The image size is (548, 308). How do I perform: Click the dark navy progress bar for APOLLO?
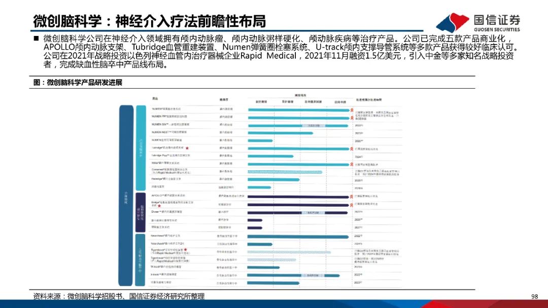tap(298, 197)
